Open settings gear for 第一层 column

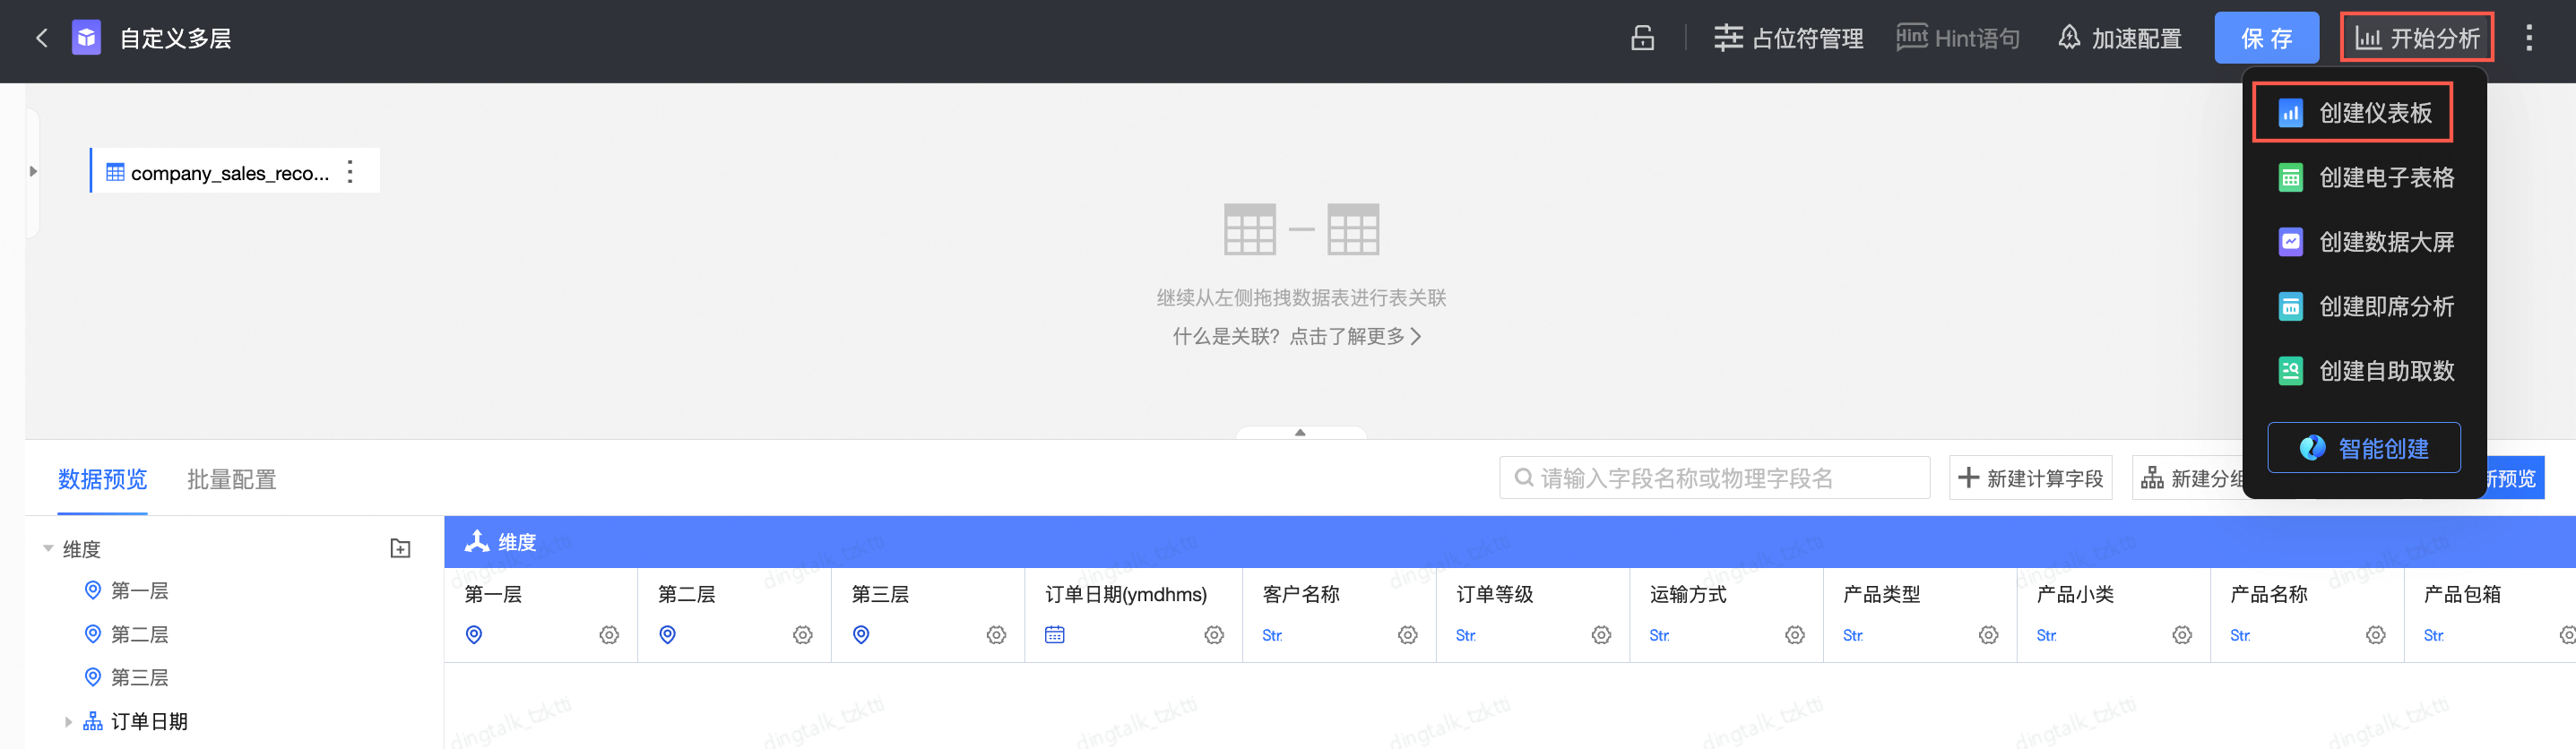(x=609, y=635)
